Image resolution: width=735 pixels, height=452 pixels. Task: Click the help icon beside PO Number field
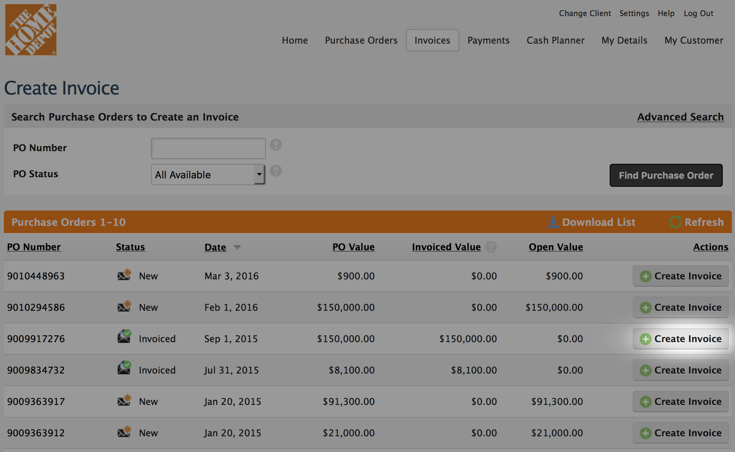click(276, 145)
